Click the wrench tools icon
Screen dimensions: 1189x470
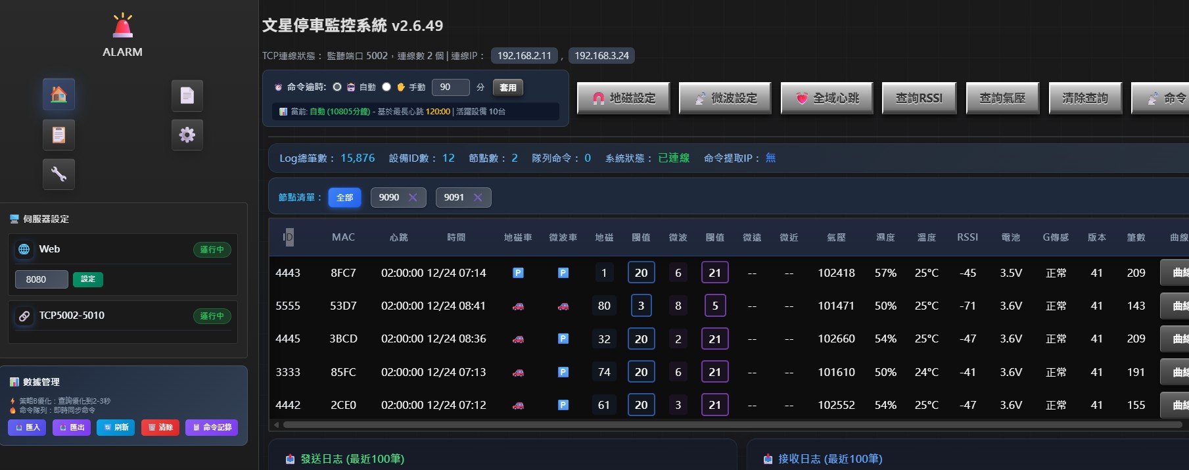coord(58,174)
